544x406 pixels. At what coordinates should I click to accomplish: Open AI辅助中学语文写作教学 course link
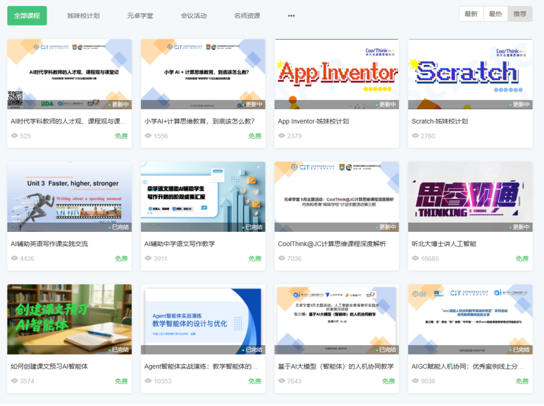[x=180, y=244]
